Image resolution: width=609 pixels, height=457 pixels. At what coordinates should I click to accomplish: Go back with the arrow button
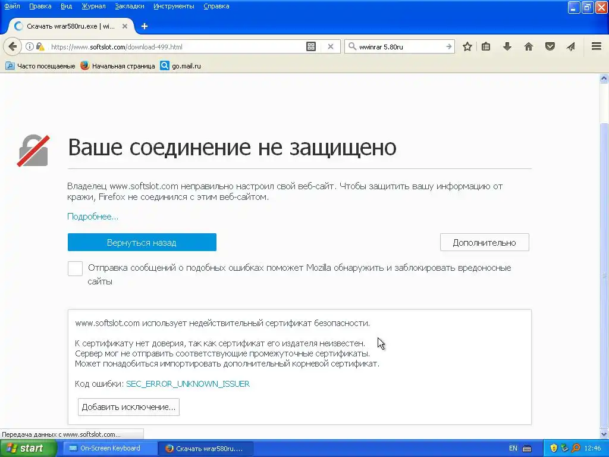[12, 46]
